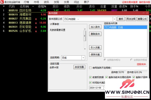The image size is (151, 100).
Task: Select 全部条件相或 radio button
Action: [x=131, y=60]
